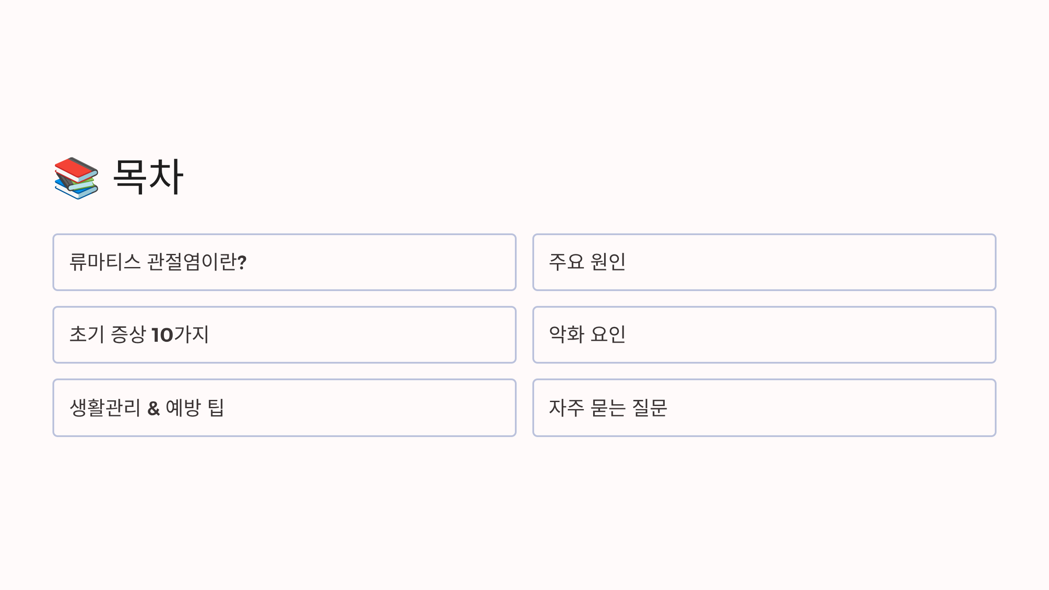
Task: Select the 목차 heading text
Action: pyautogui.click(x=148, y=177)
